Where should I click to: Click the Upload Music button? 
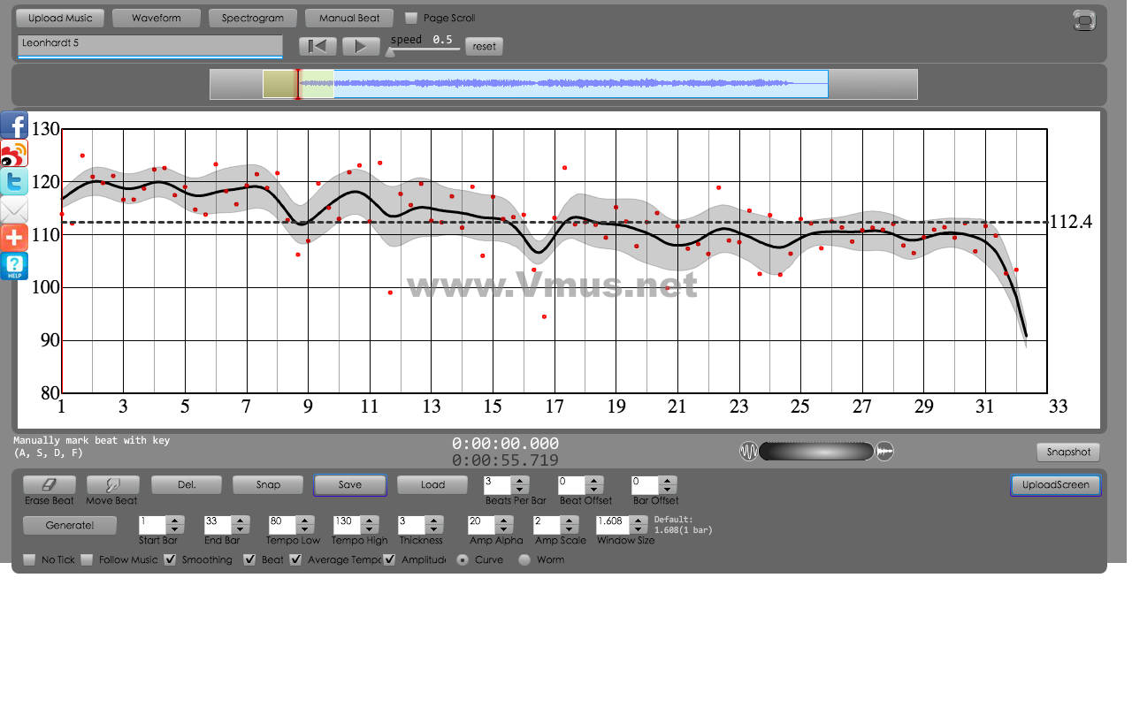59,18
